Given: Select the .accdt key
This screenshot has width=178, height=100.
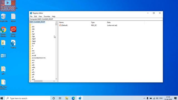Looking at the screenshot, I should coord(34,56).
